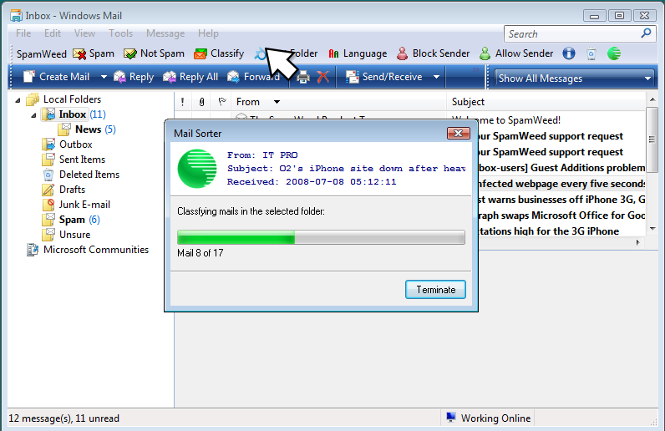
Task: Open the Message menu
Action: click(165, 33)
